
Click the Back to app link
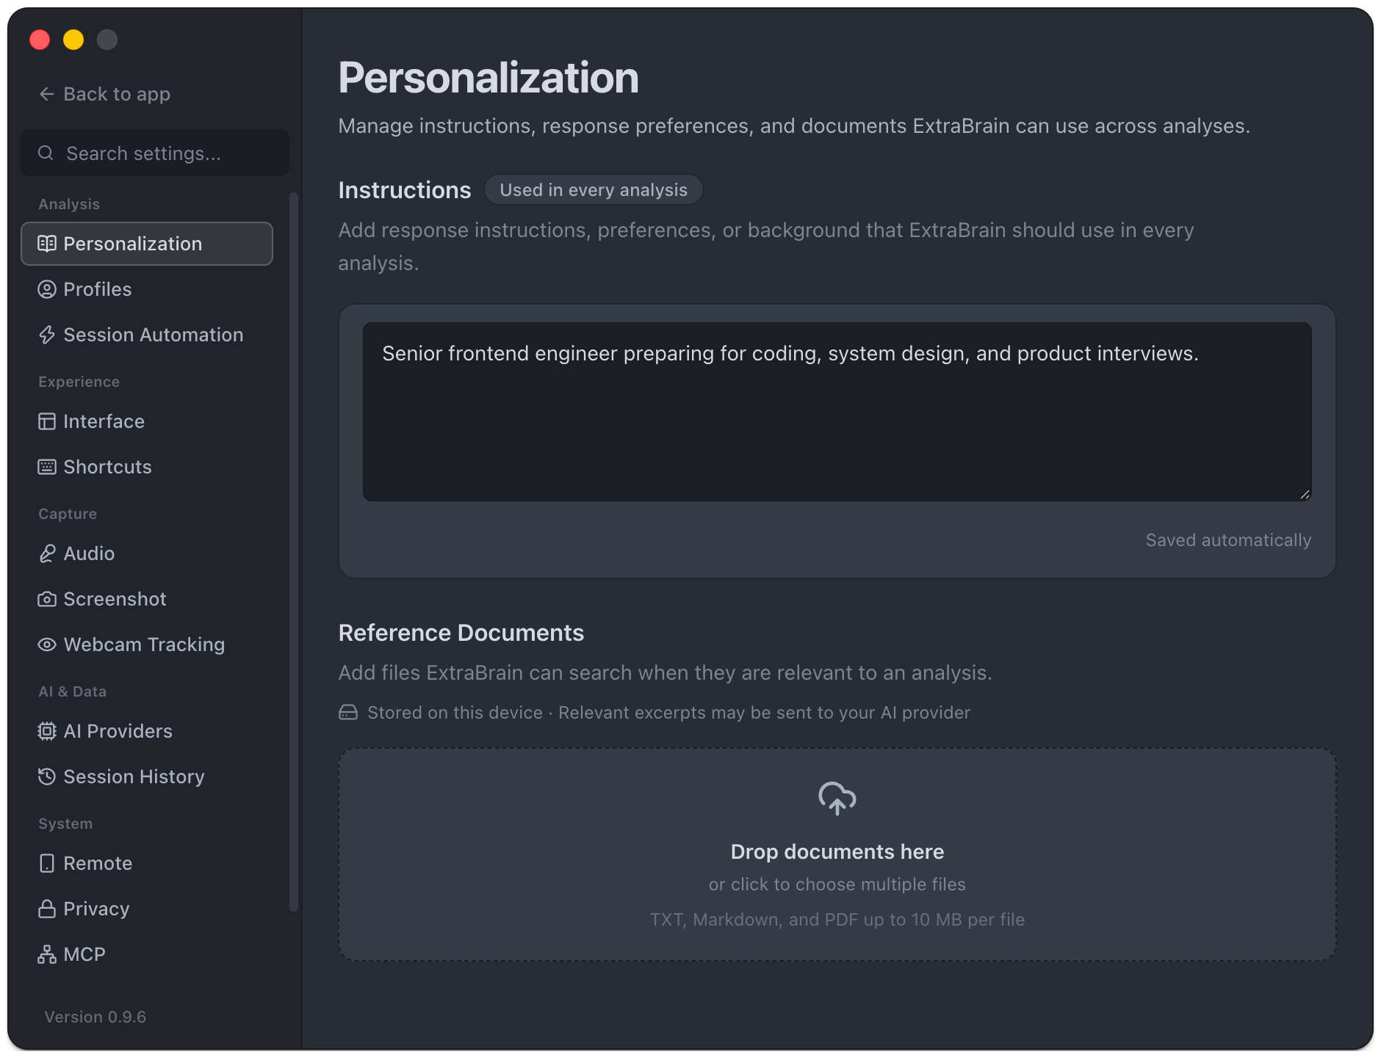104,94
